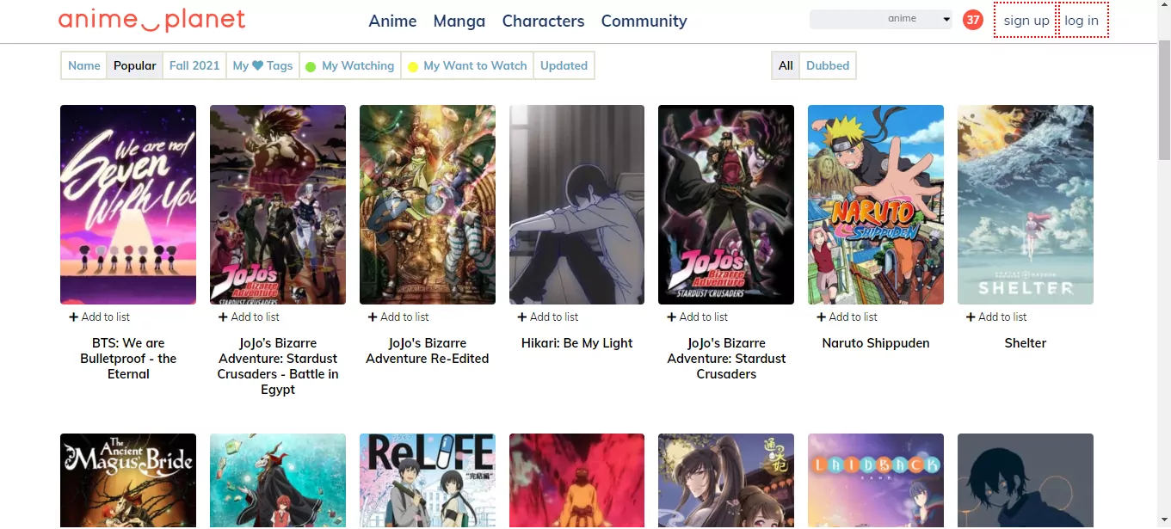Open the Manga menu

459,22
